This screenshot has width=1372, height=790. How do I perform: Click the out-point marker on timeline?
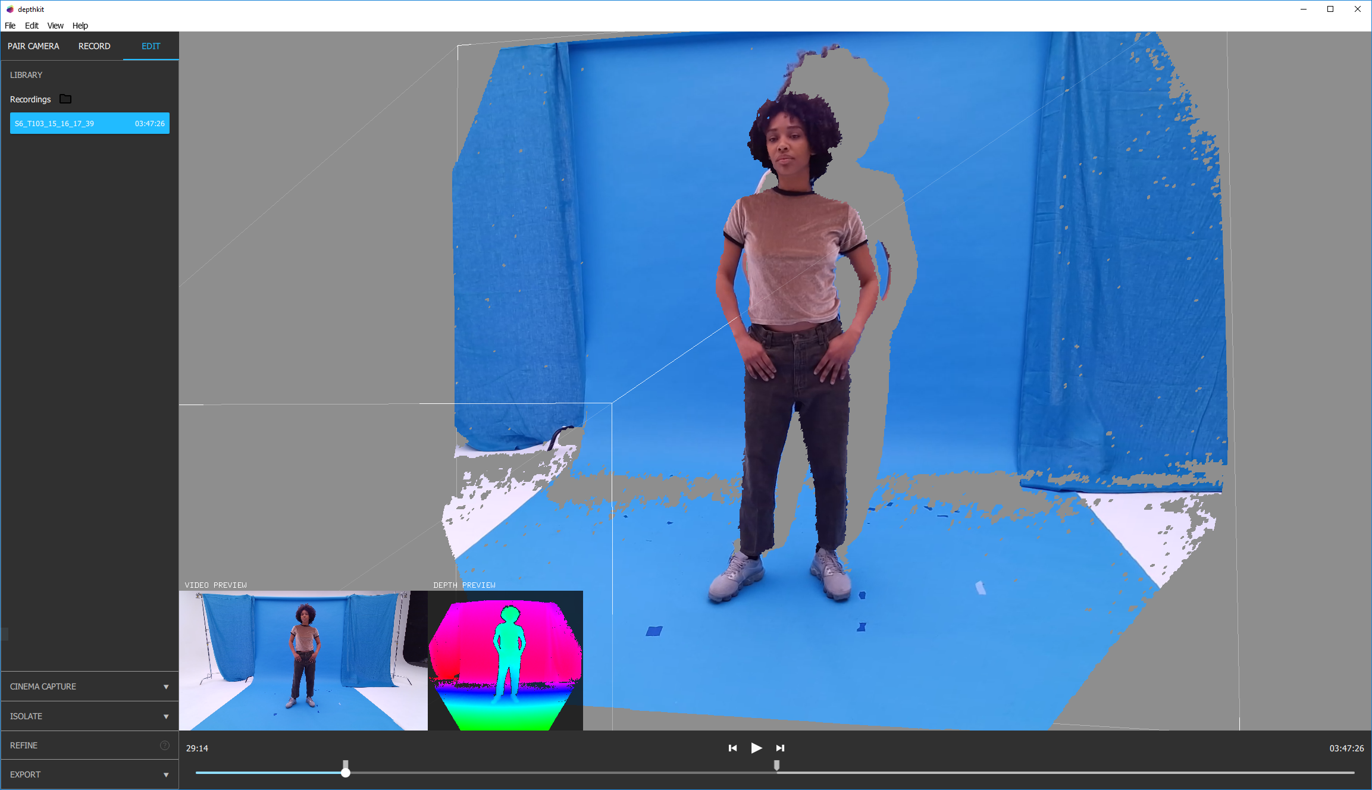coord(776,764)
